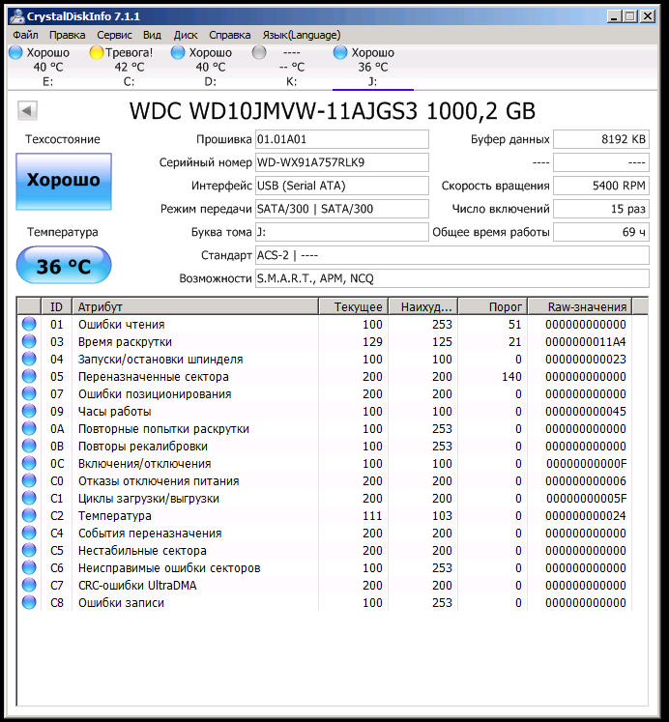Click status icon of Запуски/остановки шпинделя row
This screenshot has height=722, width=669.
pos(29,360)
